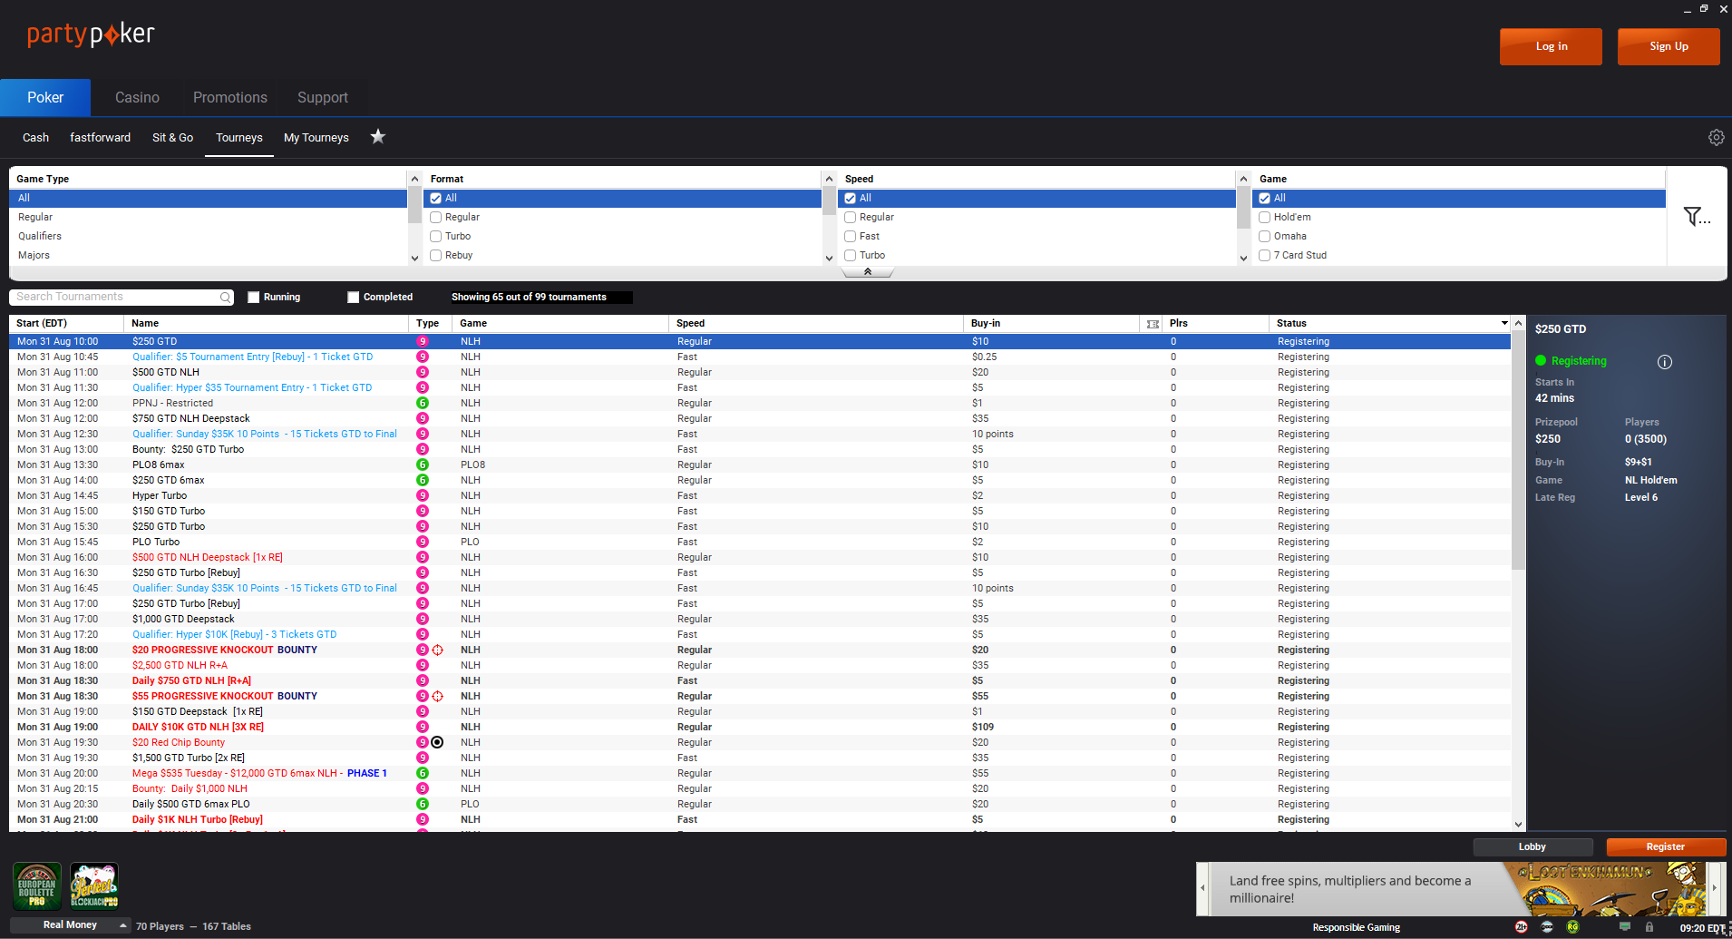The height and width of the screenshot is (939, 1732).
Task: Move Speed list down with arrow
Action: pos(1243,258)
